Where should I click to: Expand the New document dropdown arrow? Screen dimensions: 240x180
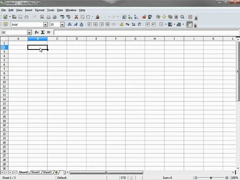(x=10, y=17)
